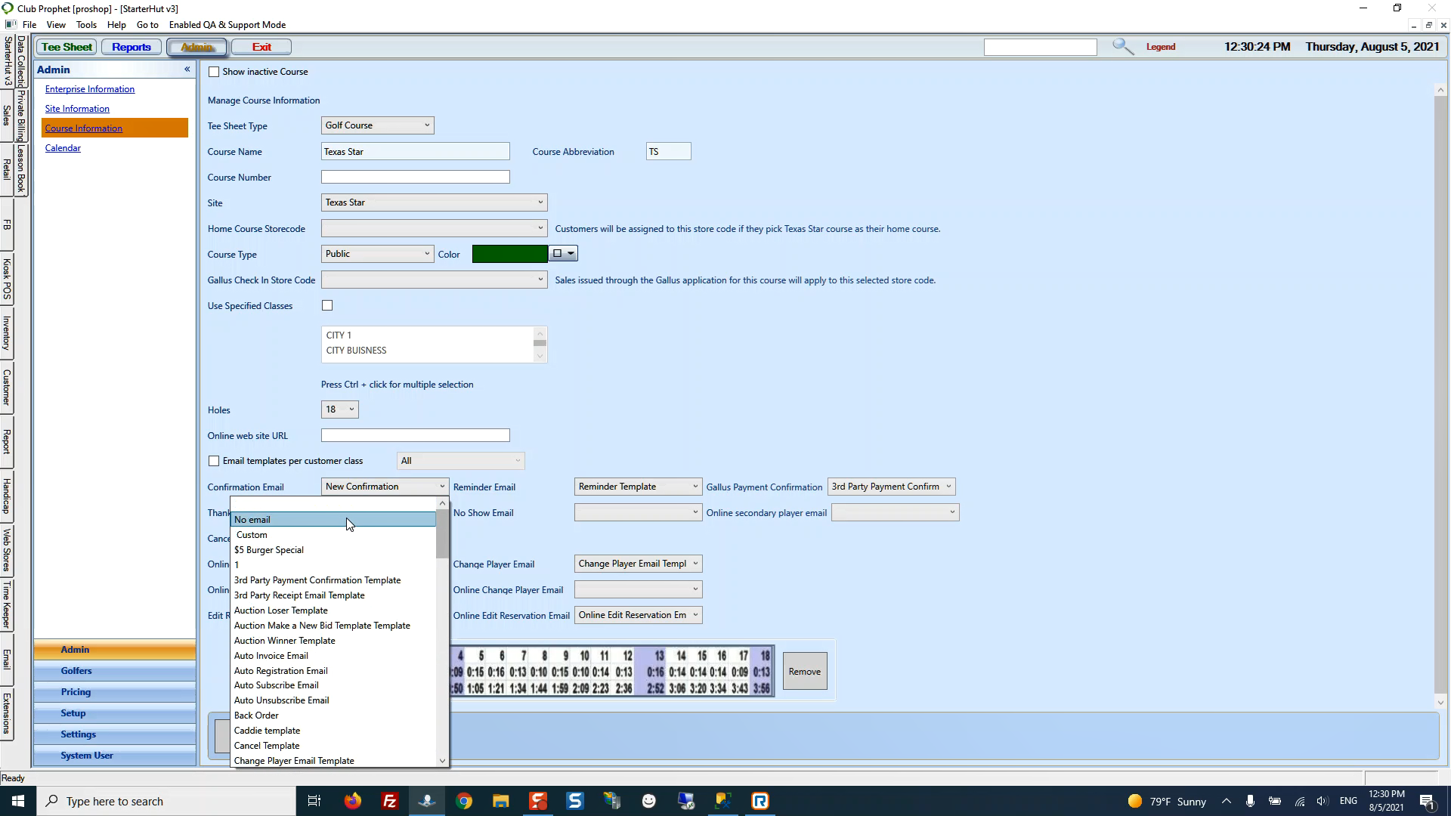Screen dimensions: 1451x816
Task: Open the Tools menu
Action: [86, 25]
